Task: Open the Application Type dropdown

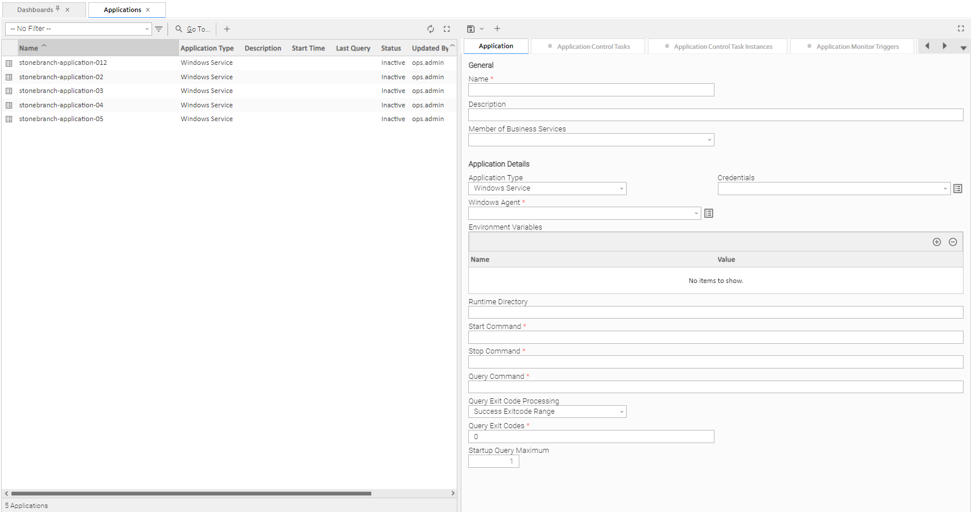Action: pyautogui.click(x=547, y=189)
